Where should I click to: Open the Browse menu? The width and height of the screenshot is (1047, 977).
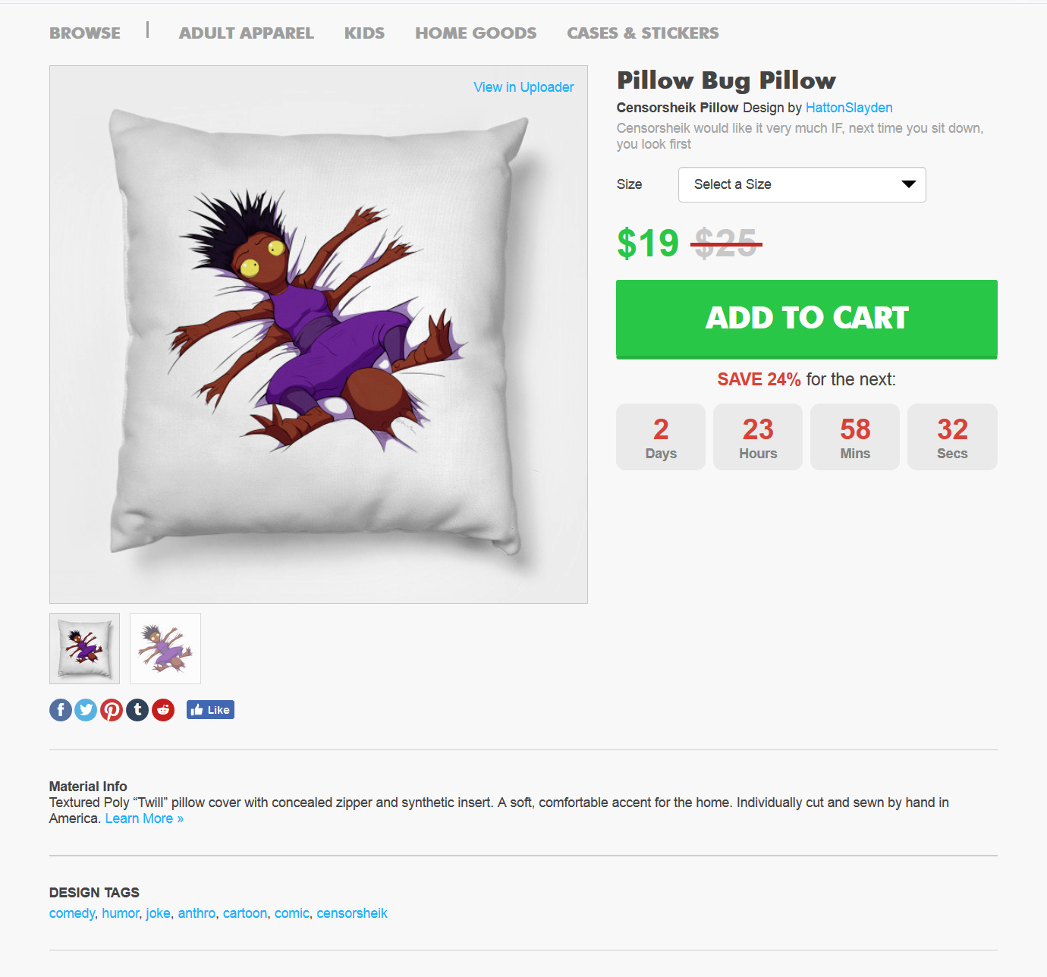(85, 33)
